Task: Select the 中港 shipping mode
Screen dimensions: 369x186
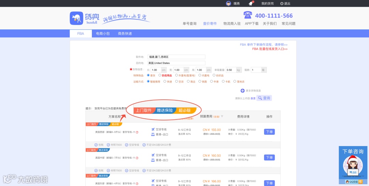Action: point(211,81)
